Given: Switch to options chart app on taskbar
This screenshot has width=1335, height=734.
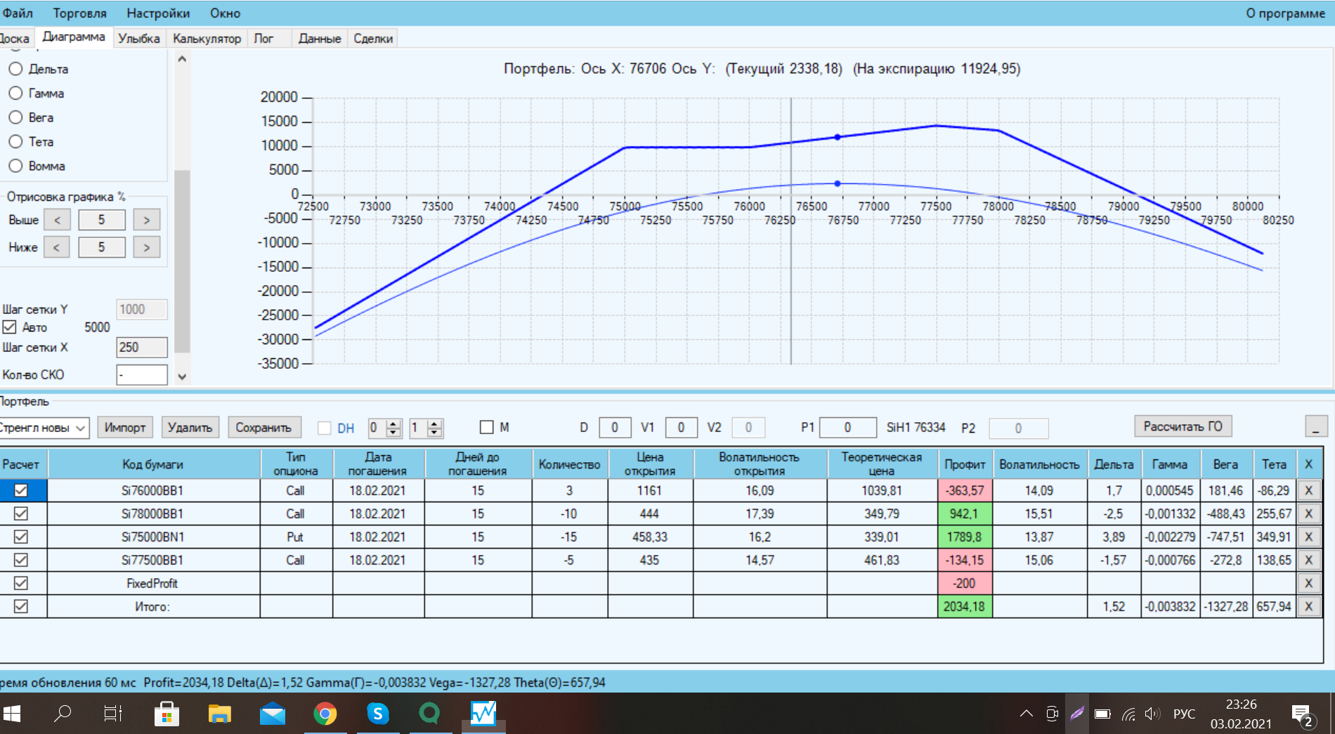Looking at the screenshot, I should pos(483,714).
